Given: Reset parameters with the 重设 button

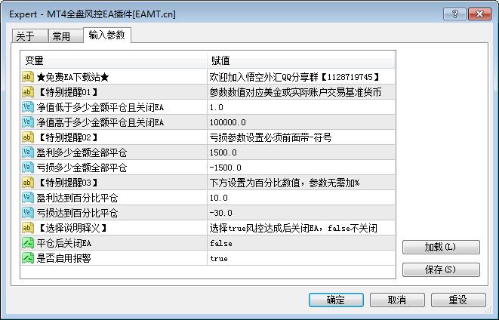Looking at the screenshot, I should pyautogui.click(x=457, y=300).
